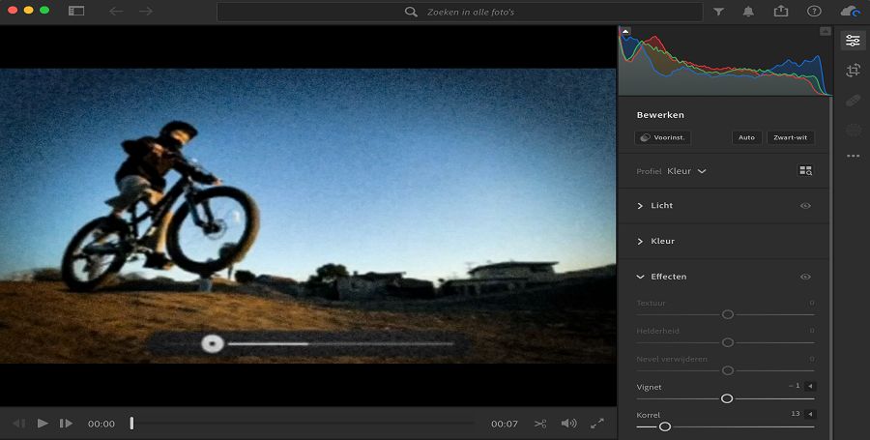This screenshot has height=440, width=870.
Task: Toggle shadow clipping triangle in histogram
Action: coord(625,31)
